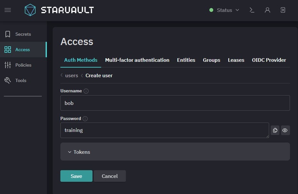Open the OIDC Provider tab
The image size is (298, 194).
coord(269,60)
